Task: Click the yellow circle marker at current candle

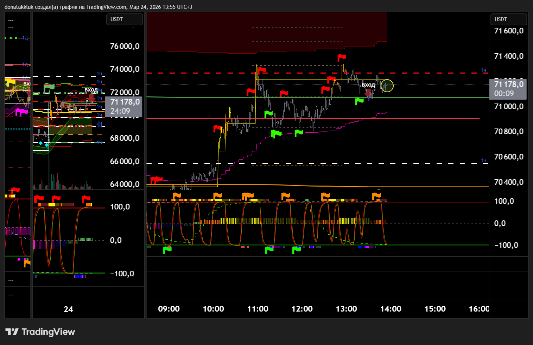Action: click(x=387, y=86)
